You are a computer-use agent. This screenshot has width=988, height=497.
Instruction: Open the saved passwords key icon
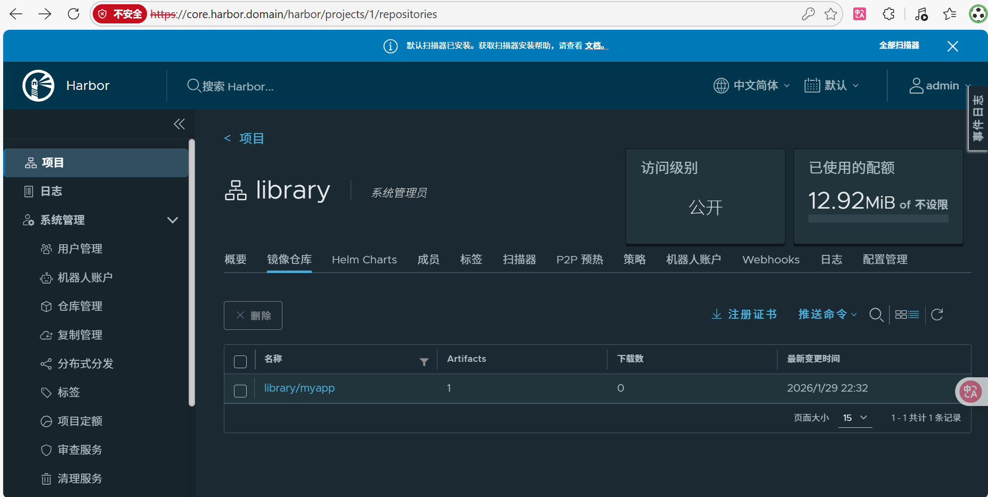808,14
